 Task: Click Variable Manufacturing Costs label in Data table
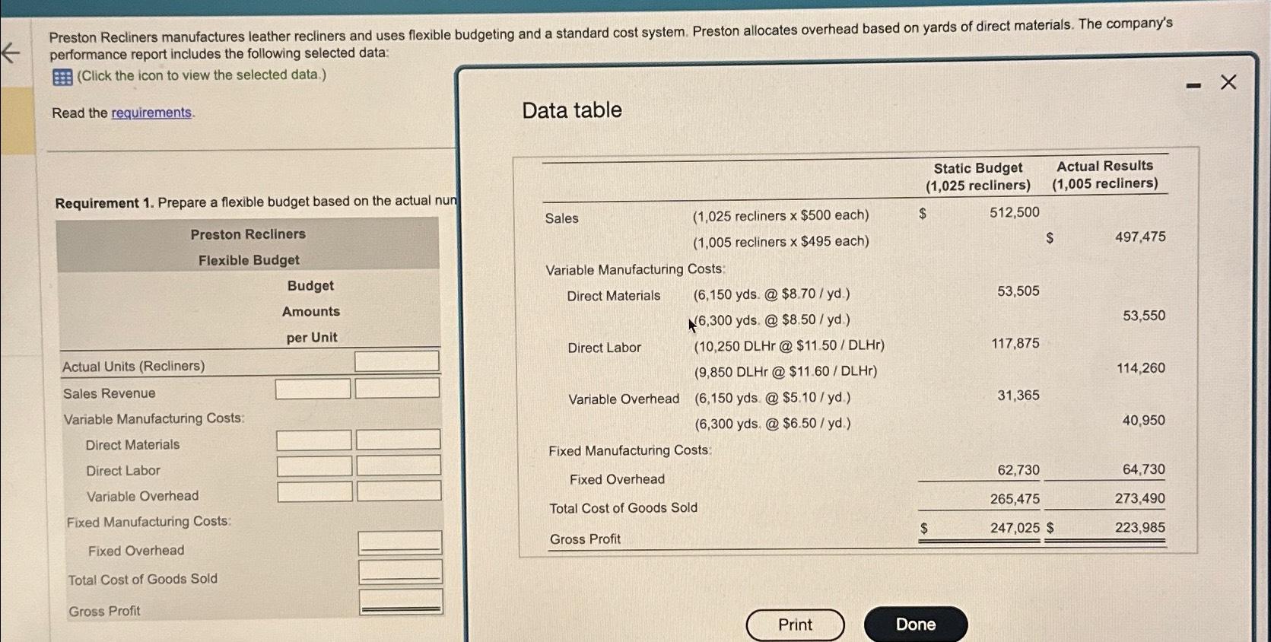(636, 269)
